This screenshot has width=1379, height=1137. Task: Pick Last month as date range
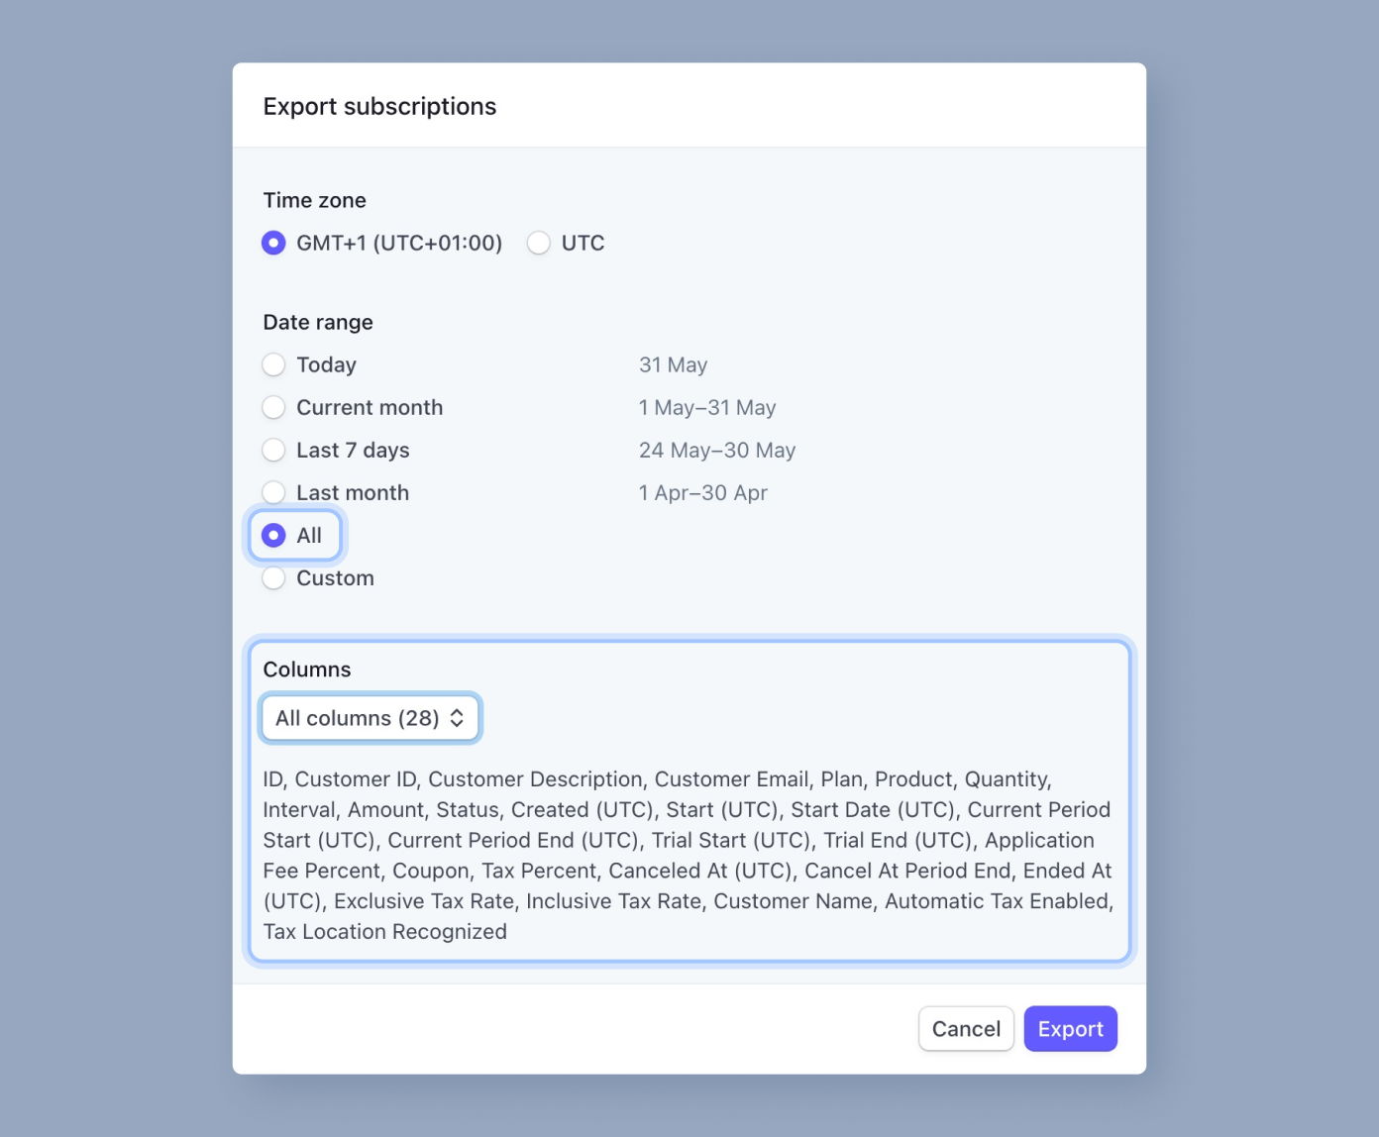point(273,492)
